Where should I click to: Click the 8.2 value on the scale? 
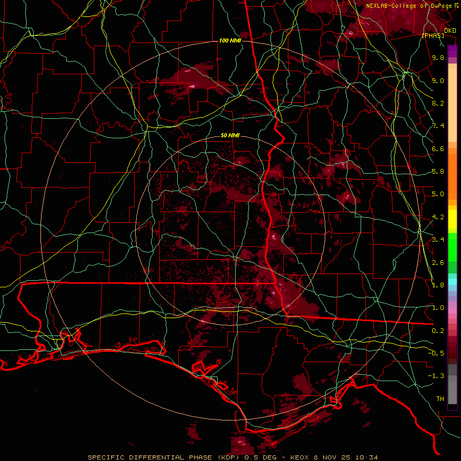[438, 103]
